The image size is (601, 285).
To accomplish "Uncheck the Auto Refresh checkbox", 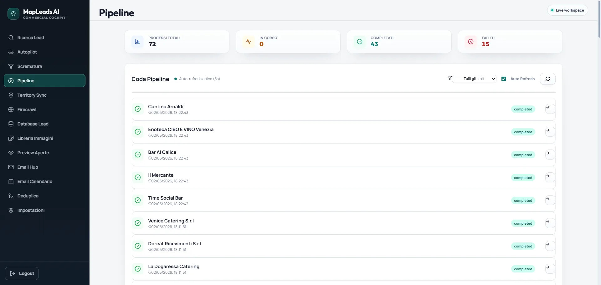I will (x=504, y=79).
